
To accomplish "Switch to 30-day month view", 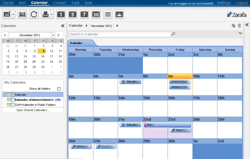I will pyautogui.click(x=96, y=14).
